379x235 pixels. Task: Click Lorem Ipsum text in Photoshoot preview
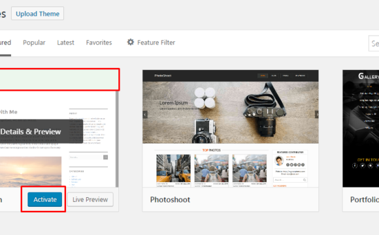(173, 103)
